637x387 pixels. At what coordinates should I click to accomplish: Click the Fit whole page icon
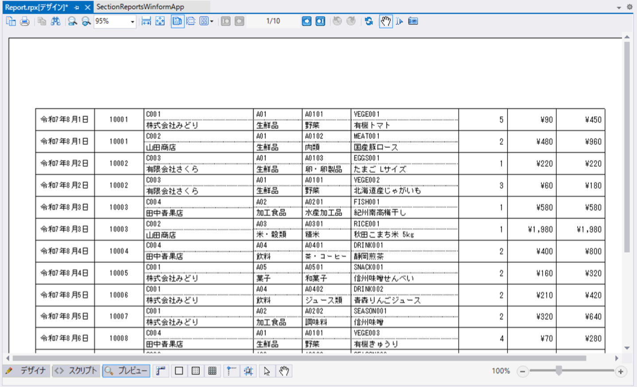(160, 21)
